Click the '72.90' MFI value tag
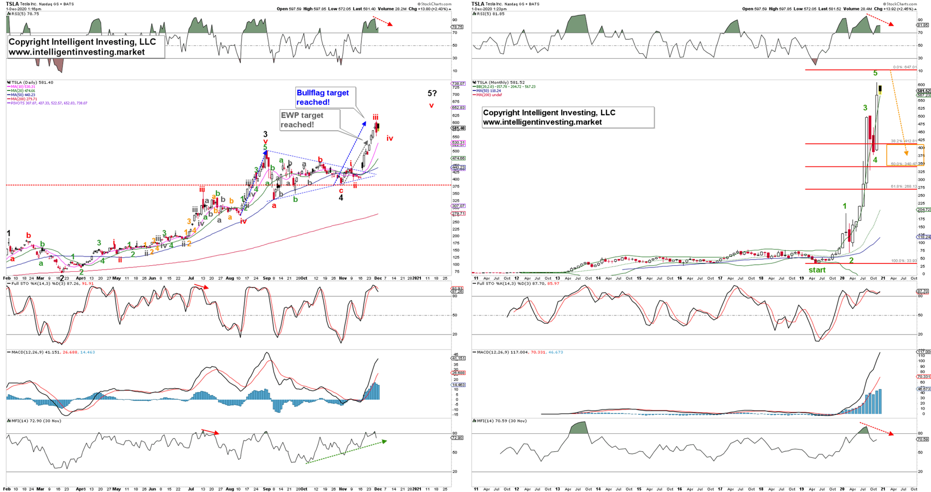Viewport: 931px width, 492px height. click(x=457, y=438)
